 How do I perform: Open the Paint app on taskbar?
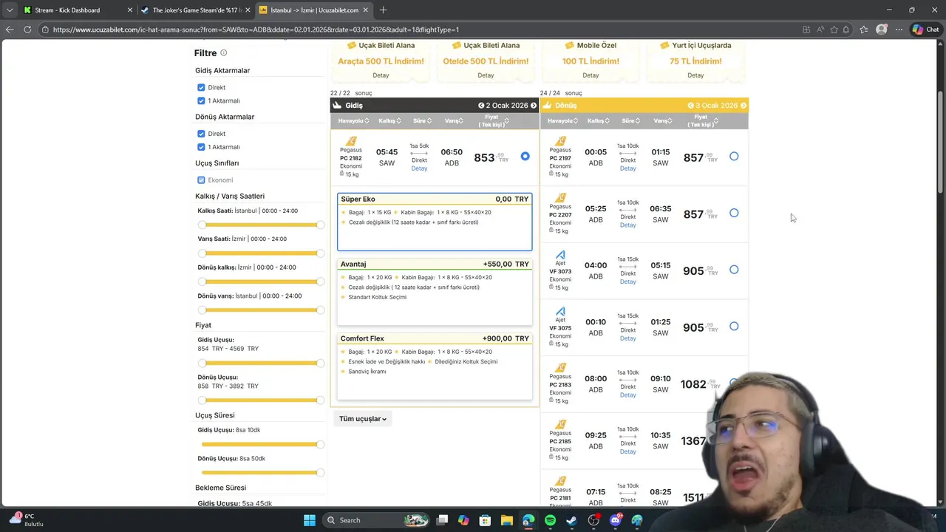point(637,520)
